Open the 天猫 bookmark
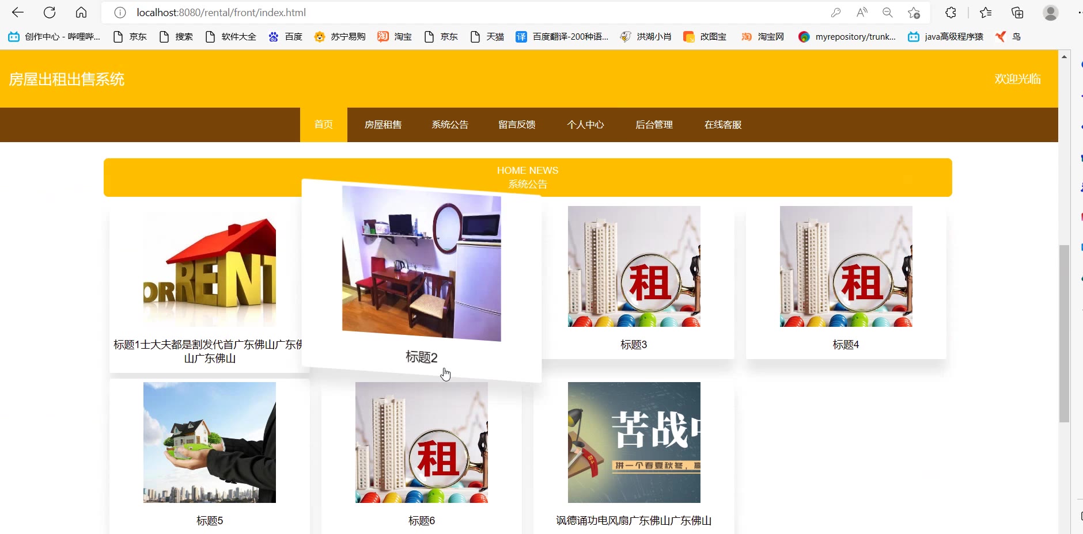This screenshot has width=1083, height=534. (487, 37)
